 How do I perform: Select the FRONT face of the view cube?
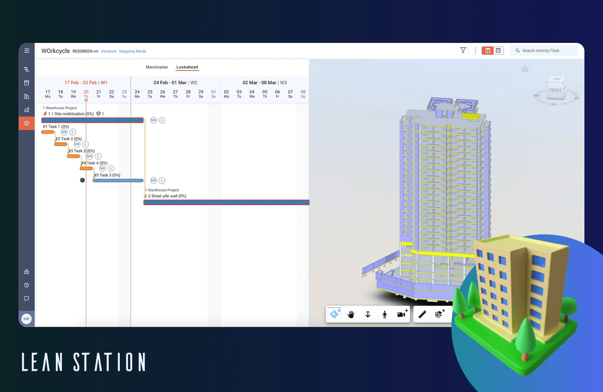click(x=555, y=91)
